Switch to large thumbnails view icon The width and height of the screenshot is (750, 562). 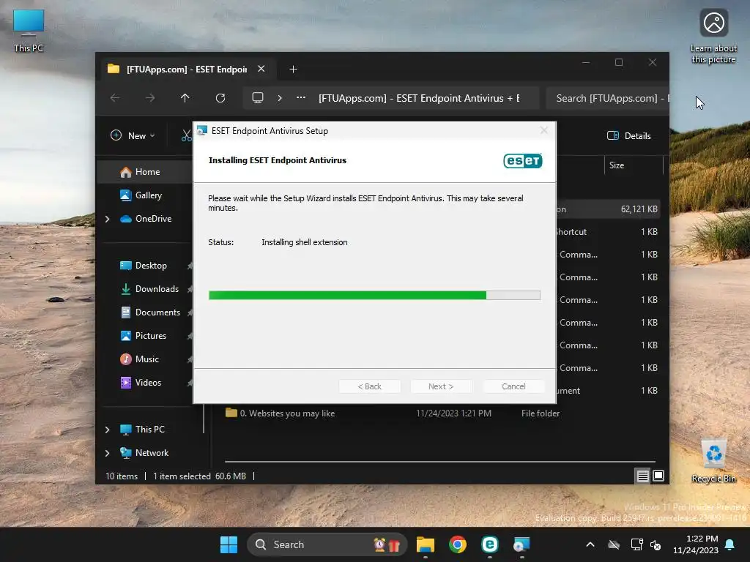[x=658, y=476]
